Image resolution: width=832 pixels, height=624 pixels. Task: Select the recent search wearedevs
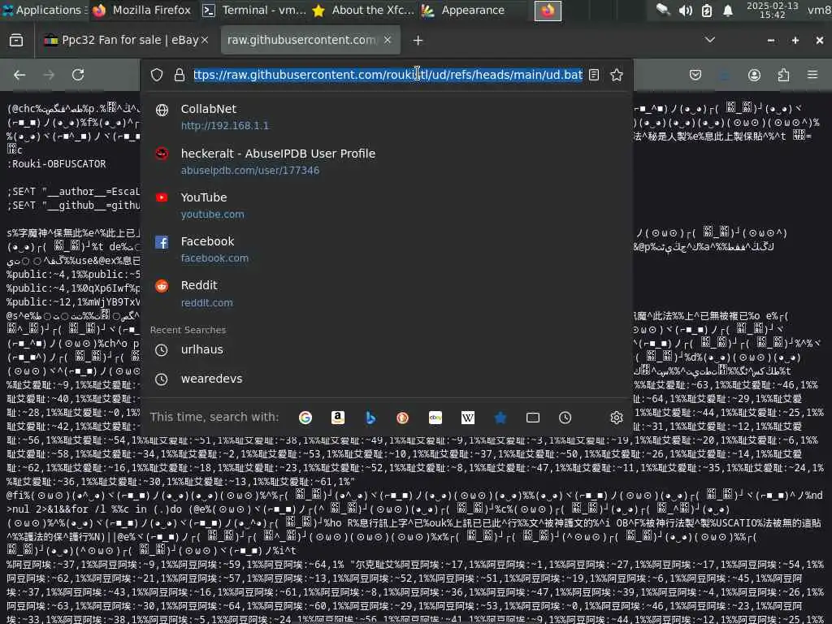pyautogui.click(x=387, y=379)
